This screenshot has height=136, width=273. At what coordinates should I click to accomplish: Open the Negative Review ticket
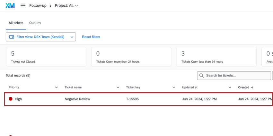tap(77, 99)
